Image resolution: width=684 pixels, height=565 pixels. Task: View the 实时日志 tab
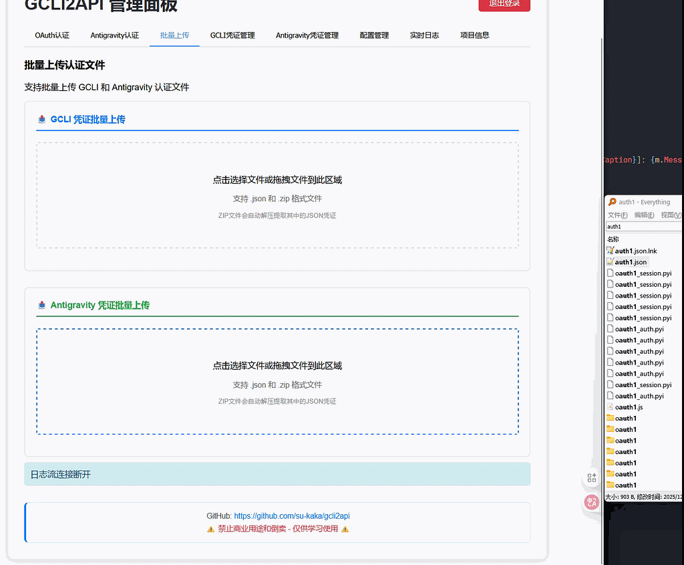point(424,35)
